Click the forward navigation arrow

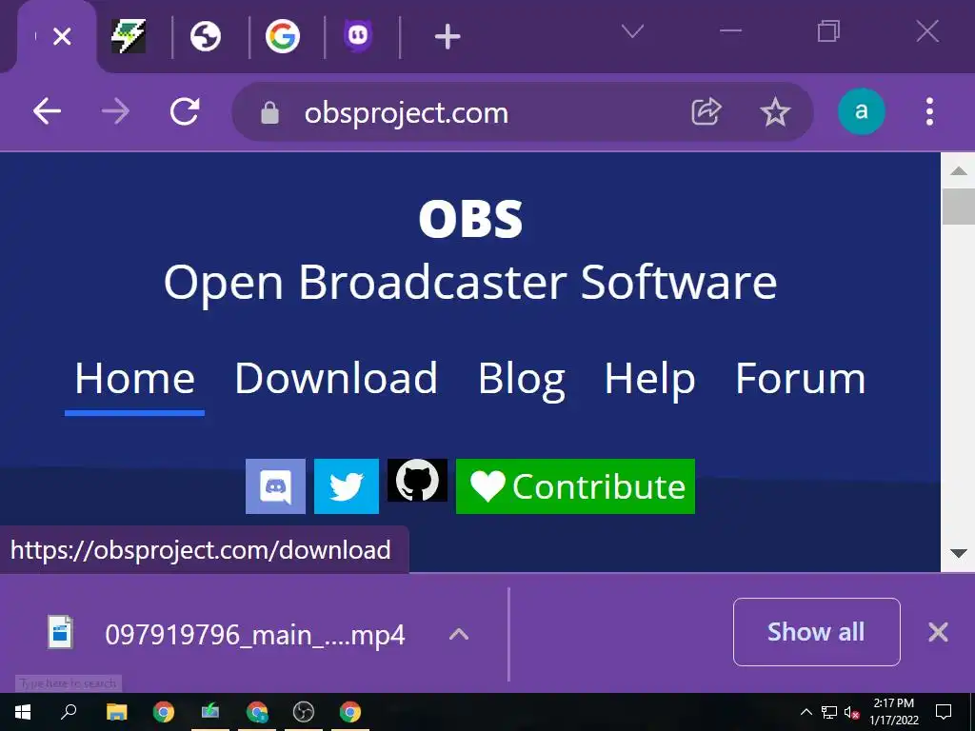pos(115,112)
